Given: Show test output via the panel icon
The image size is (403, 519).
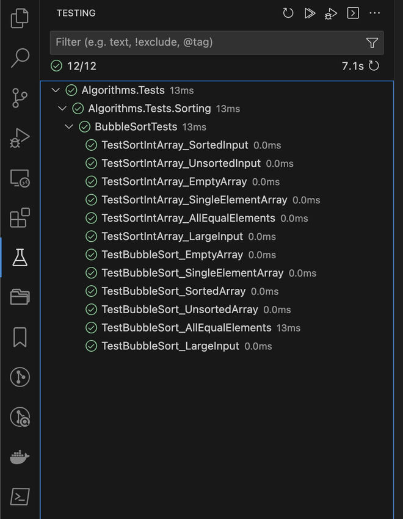Looking at the screenshot, I should (x=352, y=13).
